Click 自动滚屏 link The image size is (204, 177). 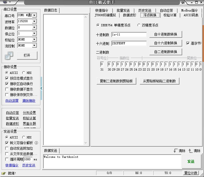(12, 101)
